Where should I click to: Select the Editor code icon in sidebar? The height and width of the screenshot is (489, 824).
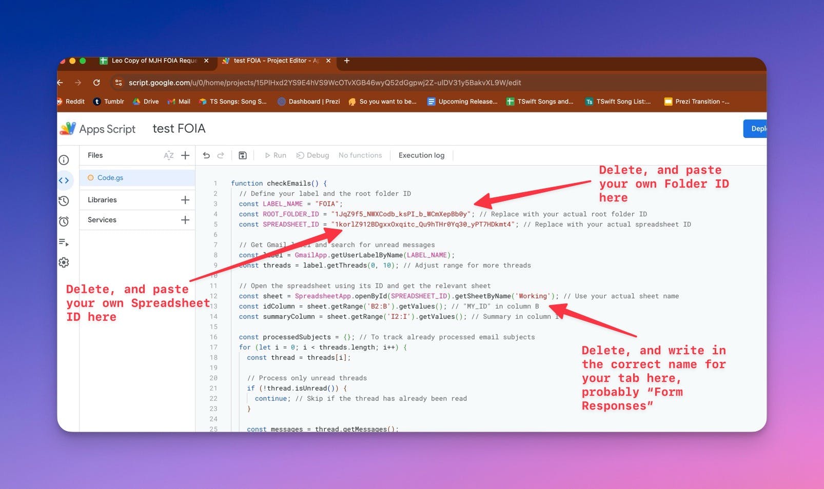64,180
